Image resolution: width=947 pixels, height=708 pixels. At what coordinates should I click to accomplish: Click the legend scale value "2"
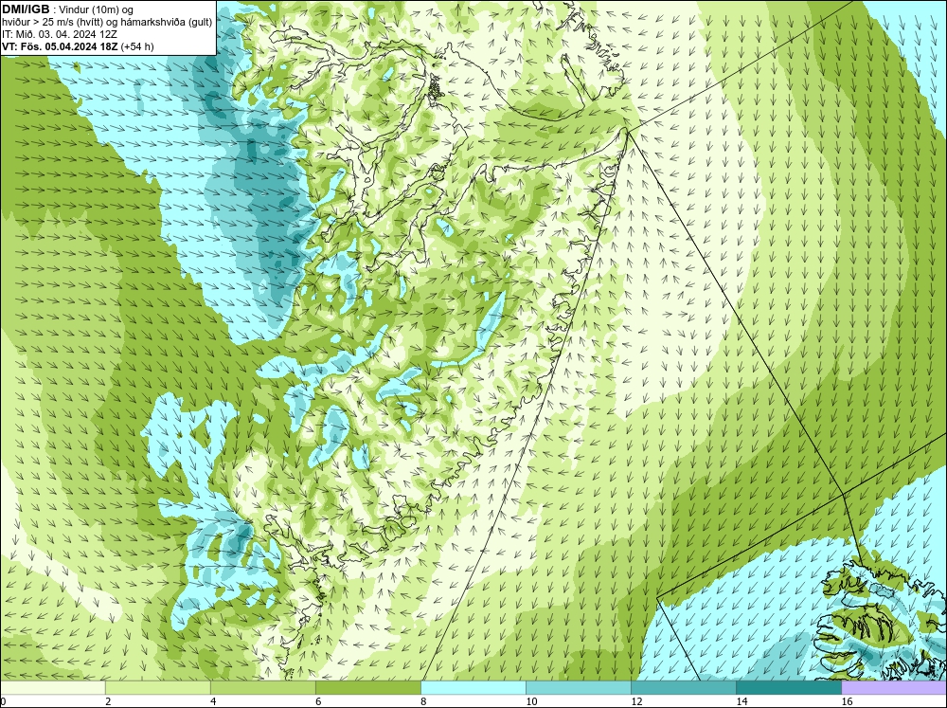point(108,701)
